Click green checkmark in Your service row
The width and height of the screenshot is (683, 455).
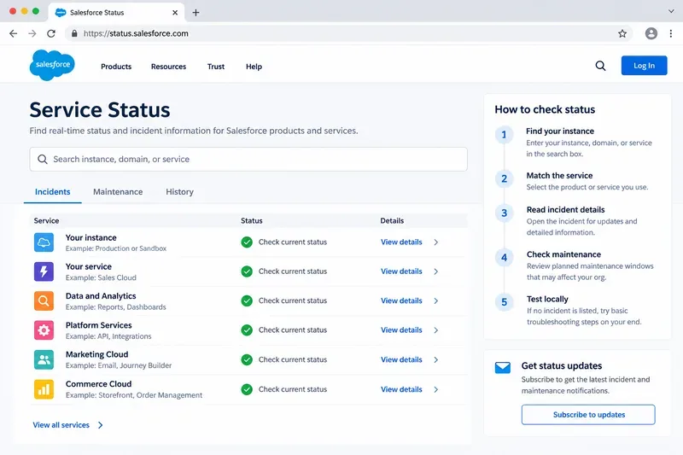click(x=247, y=271)
